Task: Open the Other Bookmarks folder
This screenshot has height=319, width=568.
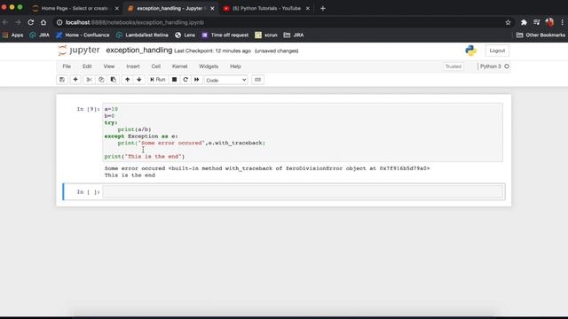Action: [x=540, y=35]
